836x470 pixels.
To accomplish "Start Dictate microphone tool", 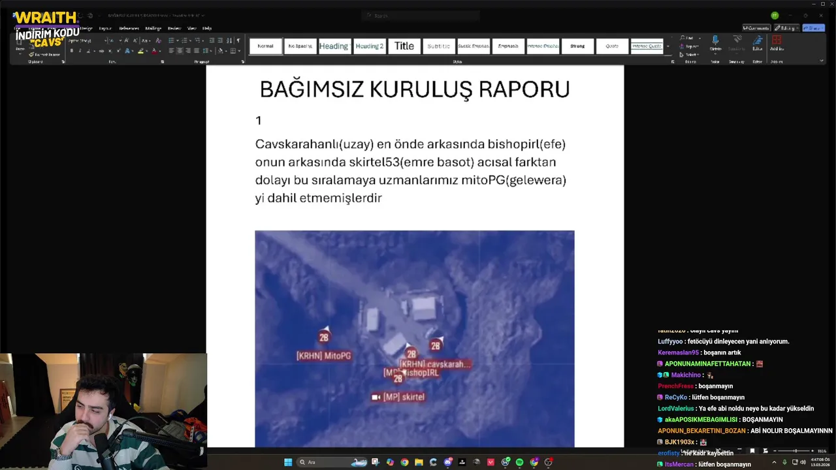I will point(715,44).
